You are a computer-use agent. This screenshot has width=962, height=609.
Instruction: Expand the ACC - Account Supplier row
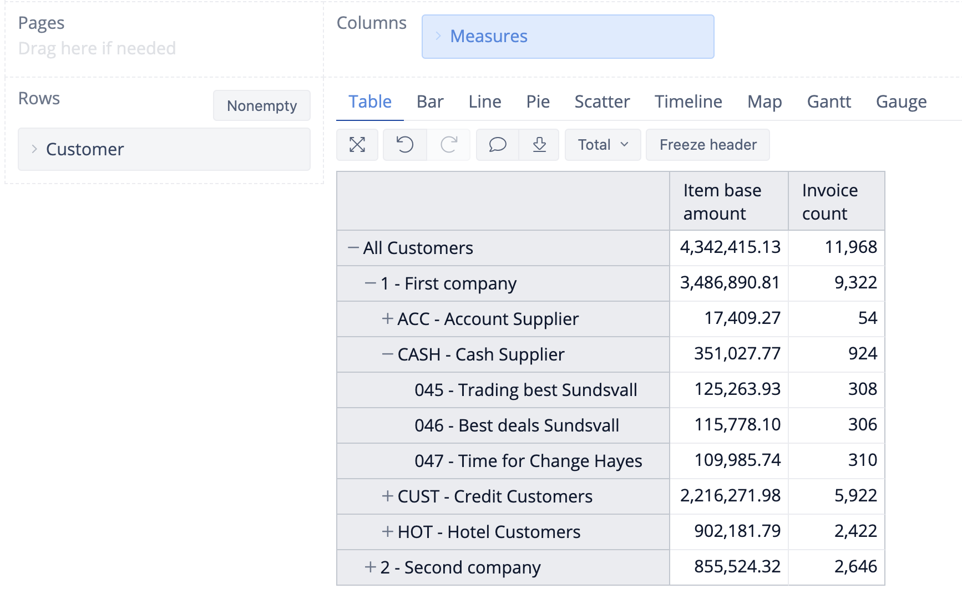pyautogui.click(x=387, y=319)
